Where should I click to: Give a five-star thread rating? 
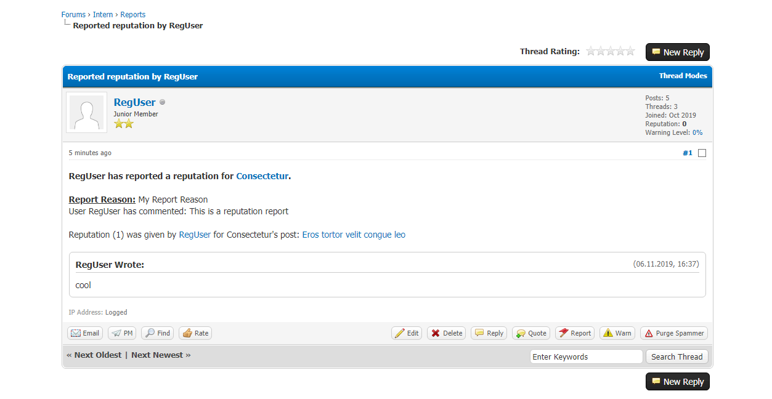click(x=630, y=51)
